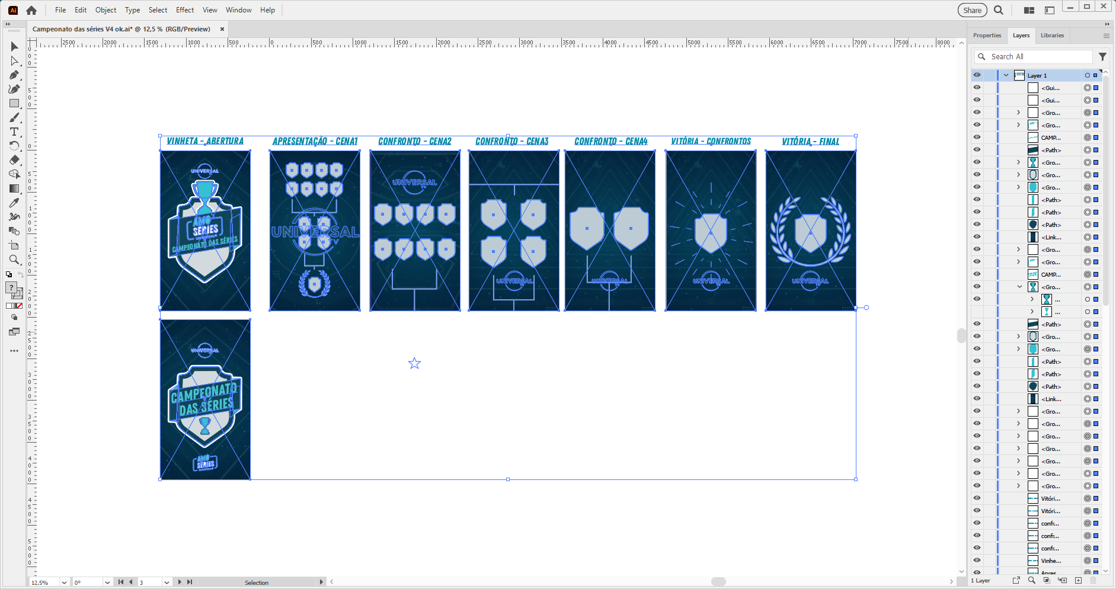The height and width of the screenshot is (589, 1116).
Task: Go to first artboard button
Action: (121, 582)
